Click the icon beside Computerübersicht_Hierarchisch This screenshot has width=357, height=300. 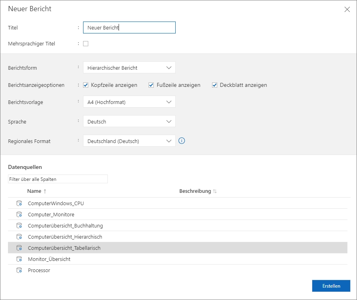(19, 237)
